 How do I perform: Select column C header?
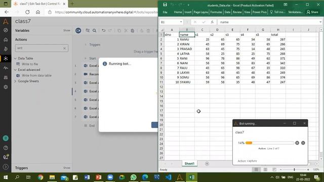click(202, 30)
